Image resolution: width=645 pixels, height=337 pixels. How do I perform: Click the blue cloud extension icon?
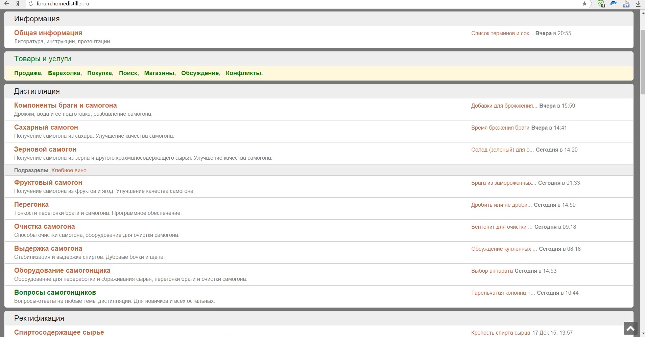614,3
